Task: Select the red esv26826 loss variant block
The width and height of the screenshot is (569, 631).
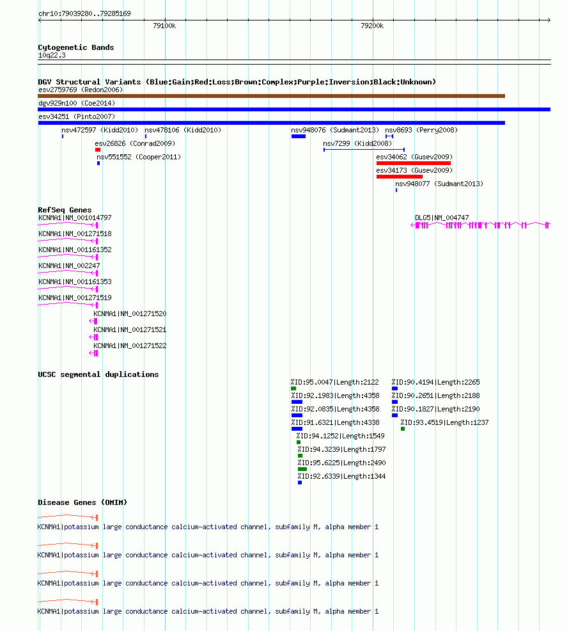Action: [x=98, y=150]
